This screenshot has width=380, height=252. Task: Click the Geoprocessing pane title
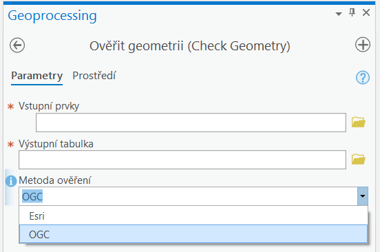coord(52,16)
